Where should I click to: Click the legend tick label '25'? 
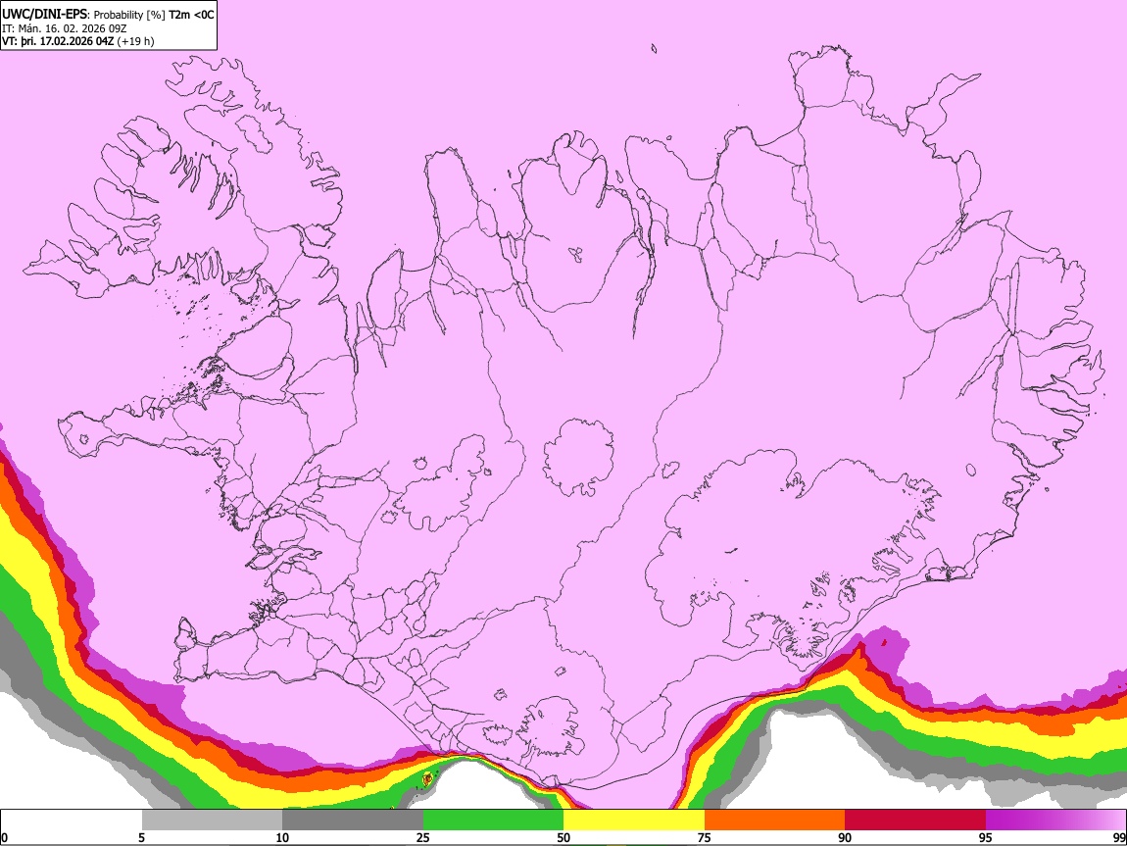click(x=423, y=837)
